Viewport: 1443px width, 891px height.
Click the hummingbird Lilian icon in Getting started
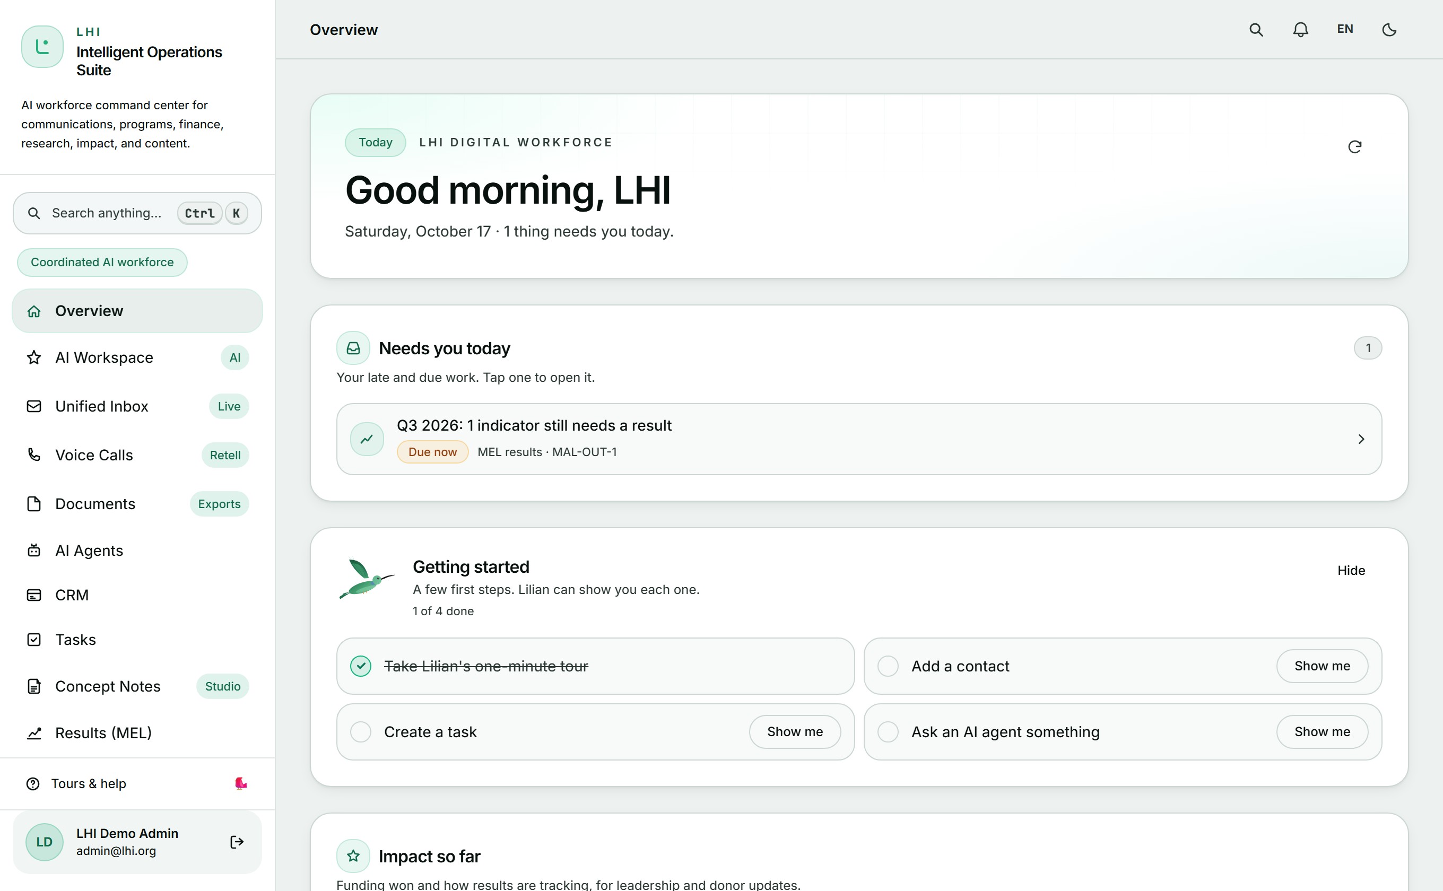(366, 579)
